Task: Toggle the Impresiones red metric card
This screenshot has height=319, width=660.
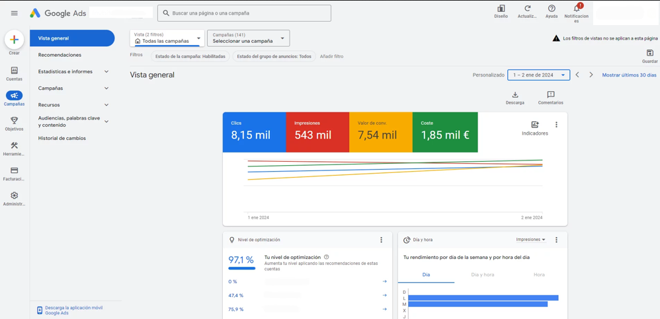Action: [x=317, y=132]
